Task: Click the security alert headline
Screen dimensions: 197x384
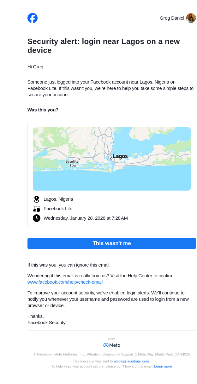Action: [x=104, y=46]
